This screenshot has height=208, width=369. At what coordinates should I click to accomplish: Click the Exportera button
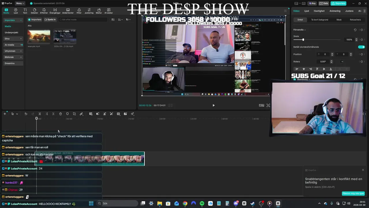click(x=338, y=3)
